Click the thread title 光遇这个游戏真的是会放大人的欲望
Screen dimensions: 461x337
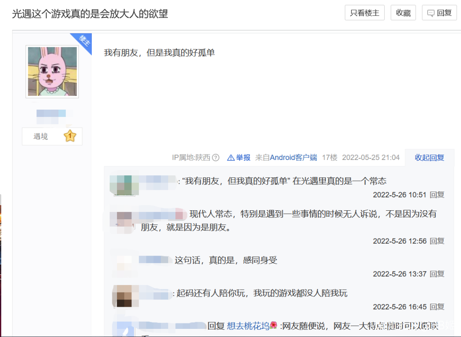pos(90,14)
